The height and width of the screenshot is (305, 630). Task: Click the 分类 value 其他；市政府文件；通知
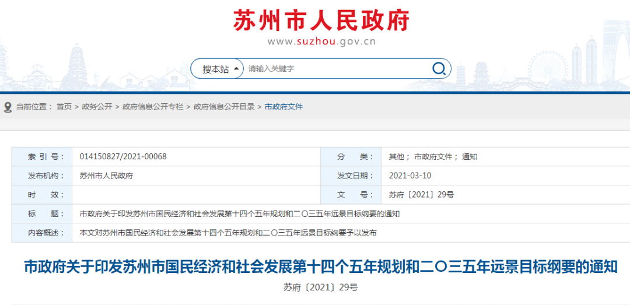433,157
